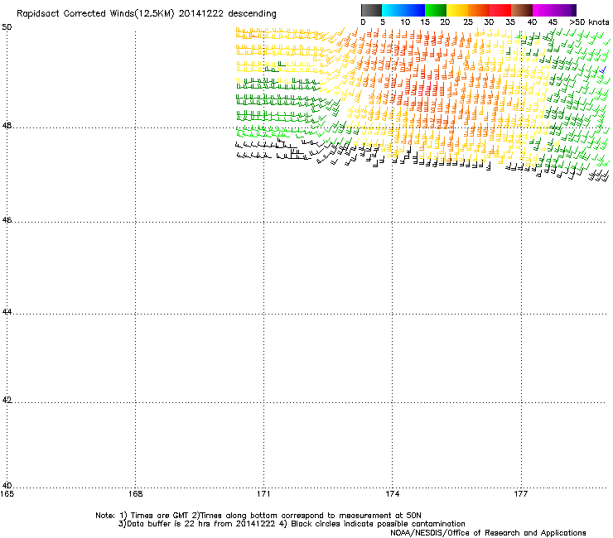
Task: Click the gray 0-5 knots legend segment
Action: pyautogui.click(x=371, y=10)
